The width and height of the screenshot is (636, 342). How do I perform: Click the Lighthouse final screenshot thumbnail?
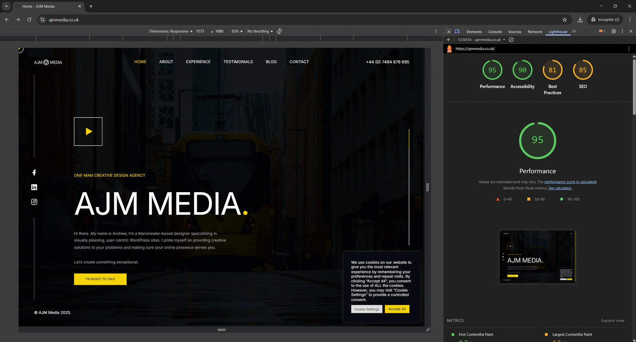point(538,257)
